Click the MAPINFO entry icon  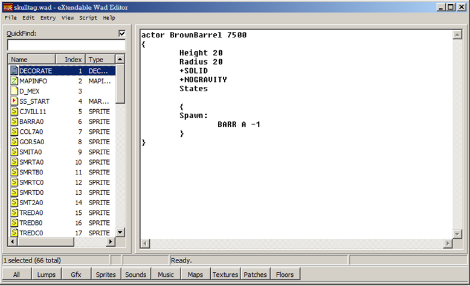[x=14, y=81]
